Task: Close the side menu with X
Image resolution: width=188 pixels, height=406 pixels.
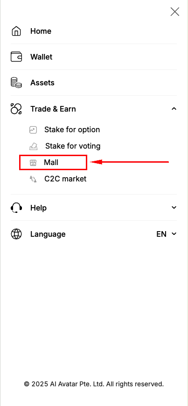Action: pos(175,12)
